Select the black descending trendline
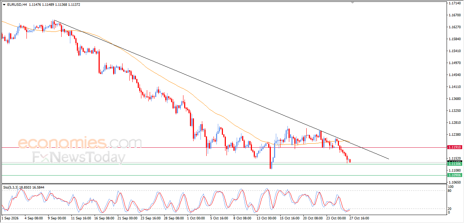Image resolution: width=464 pixels, height=223 pixels. point(221,89)
